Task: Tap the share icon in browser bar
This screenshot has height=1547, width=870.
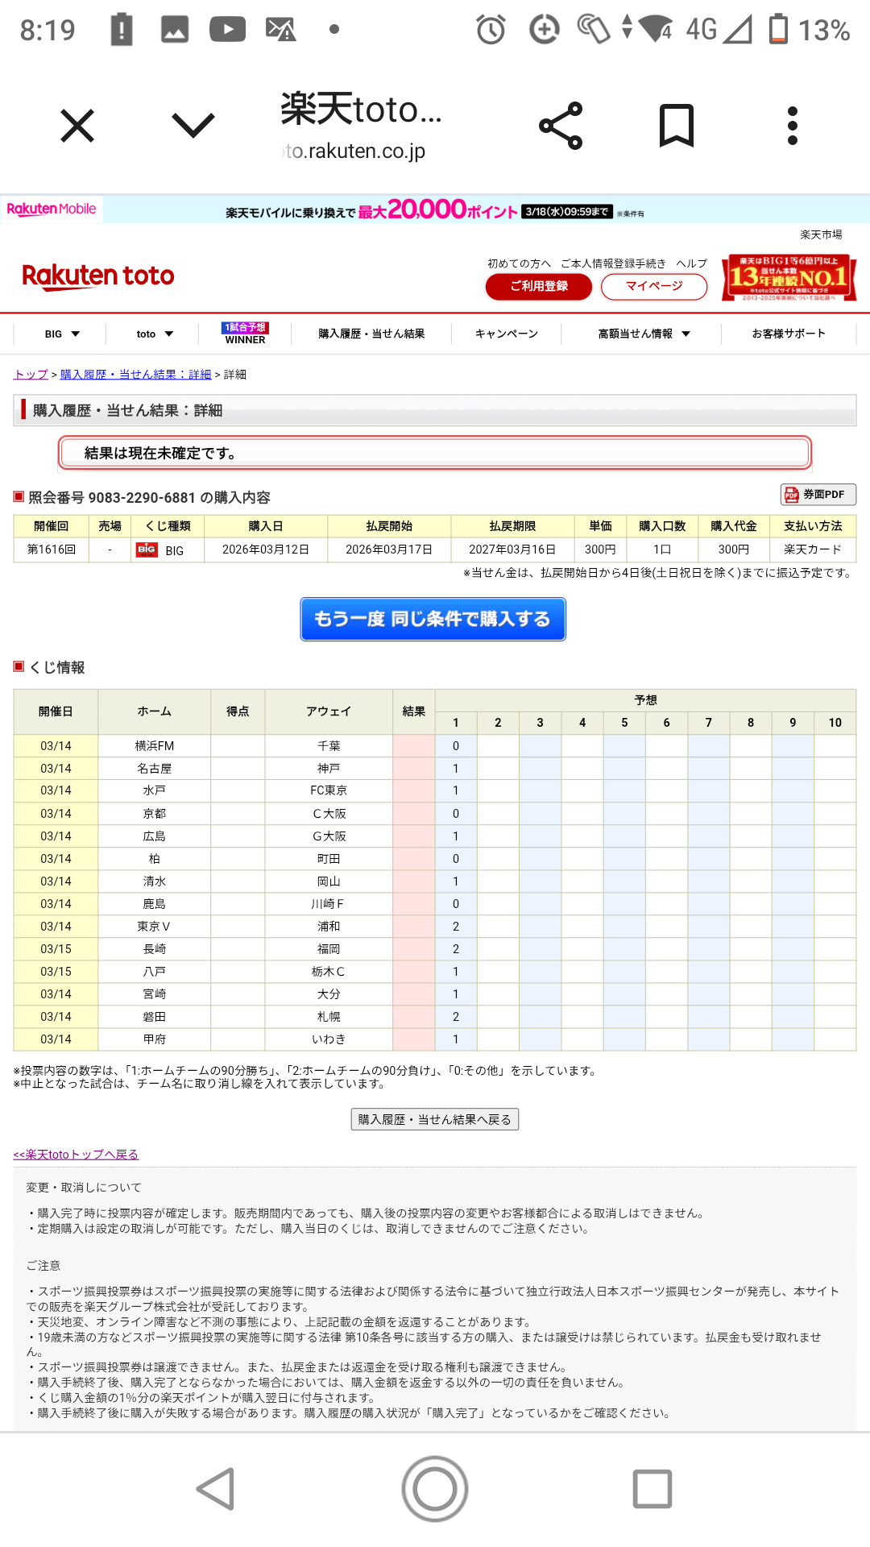Action: tap(561, 126)
